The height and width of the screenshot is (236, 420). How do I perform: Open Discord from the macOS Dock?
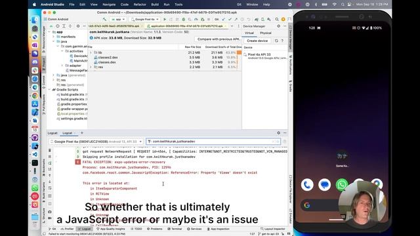pos(35,62)
